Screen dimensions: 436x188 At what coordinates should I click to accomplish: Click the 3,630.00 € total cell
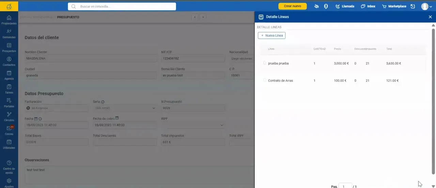click(x=393, y=63)
